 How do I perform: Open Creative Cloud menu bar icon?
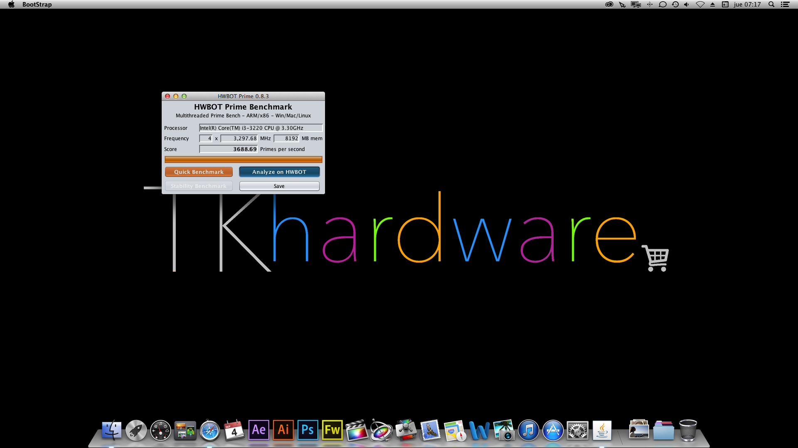point(609,5)
